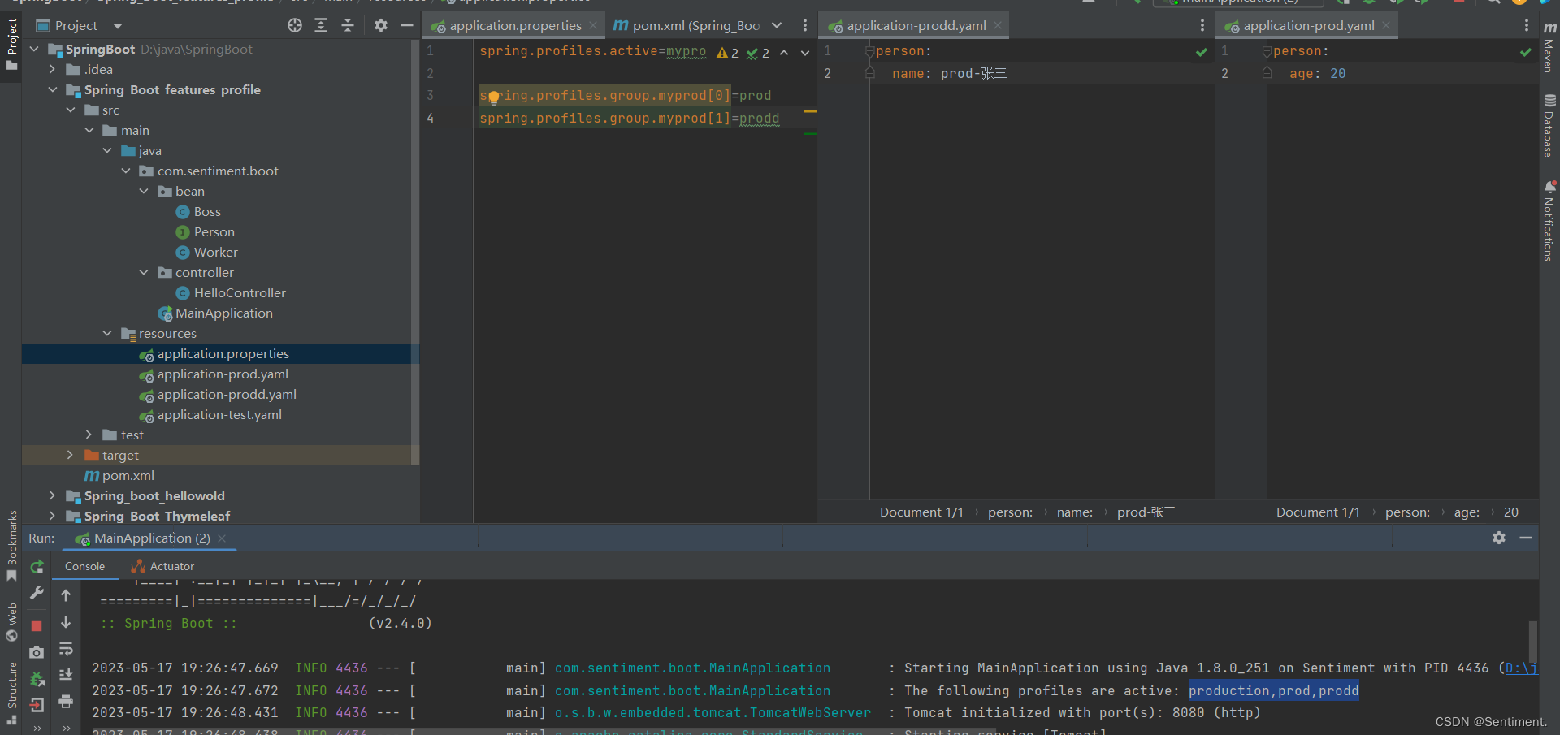The image size is (1560, 735).
Task: Toggle scroll to end of console
Action: tap(66, 675)
